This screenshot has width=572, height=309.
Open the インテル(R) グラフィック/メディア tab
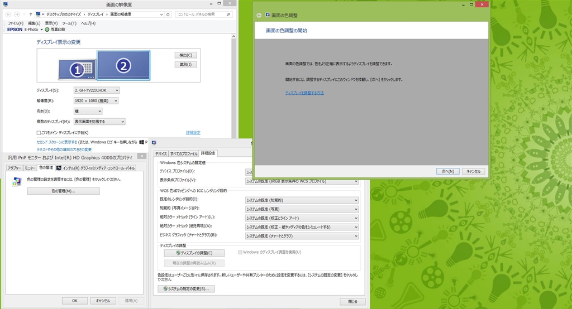(96, 168)
